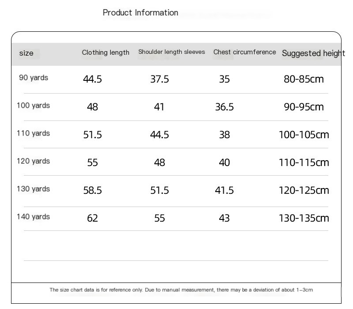Click the Suggested height column header
This screenshot has width=353, height=309.
tap(313, 53)
